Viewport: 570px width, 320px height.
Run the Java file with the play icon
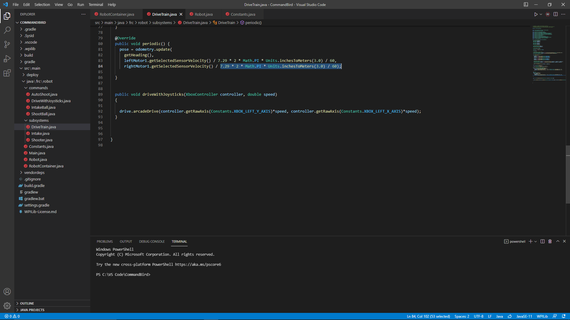(535, 14)
